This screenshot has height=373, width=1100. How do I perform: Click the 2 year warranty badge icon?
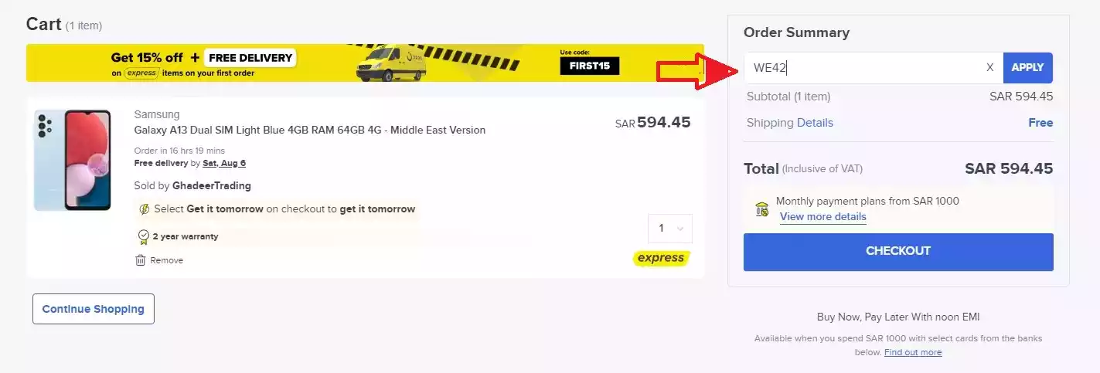point(143,236)
